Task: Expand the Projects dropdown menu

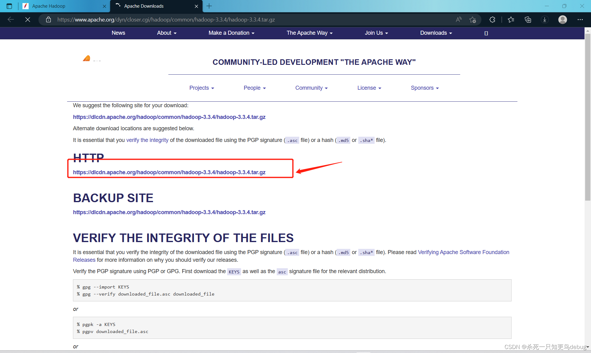Action: [x=202, y=88]
